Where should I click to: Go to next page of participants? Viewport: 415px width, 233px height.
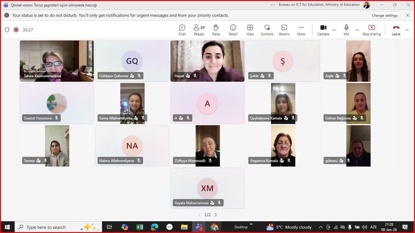click(216, 215)
